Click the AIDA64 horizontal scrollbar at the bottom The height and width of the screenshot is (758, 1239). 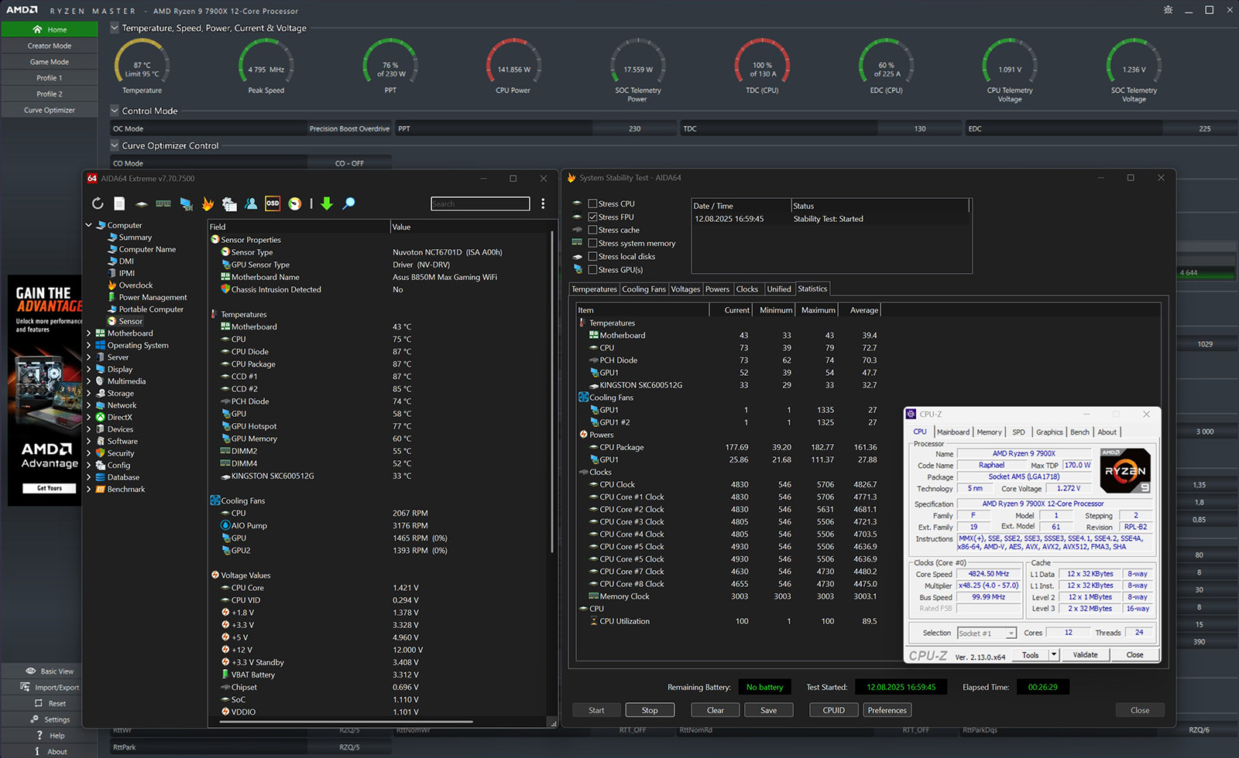point(345,722)
